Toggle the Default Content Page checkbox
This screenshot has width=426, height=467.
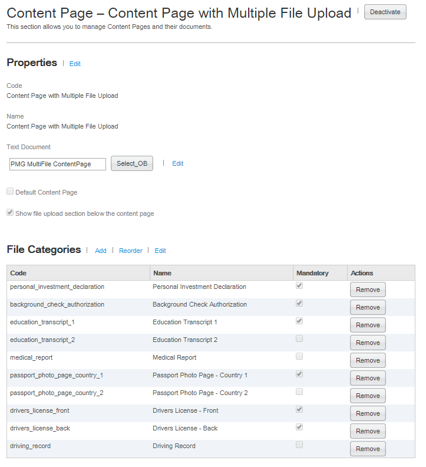[10, 192]
